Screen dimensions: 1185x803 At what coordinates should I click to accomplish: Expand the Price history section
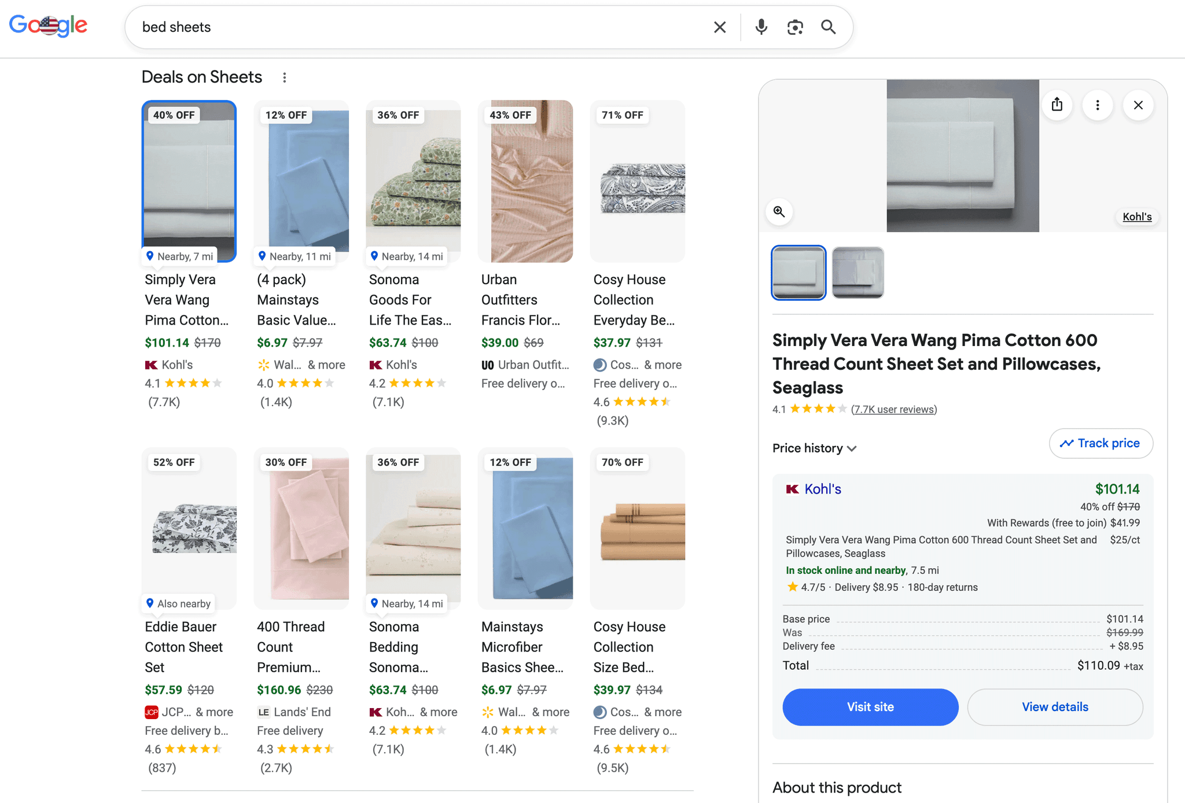coord(814,448)
